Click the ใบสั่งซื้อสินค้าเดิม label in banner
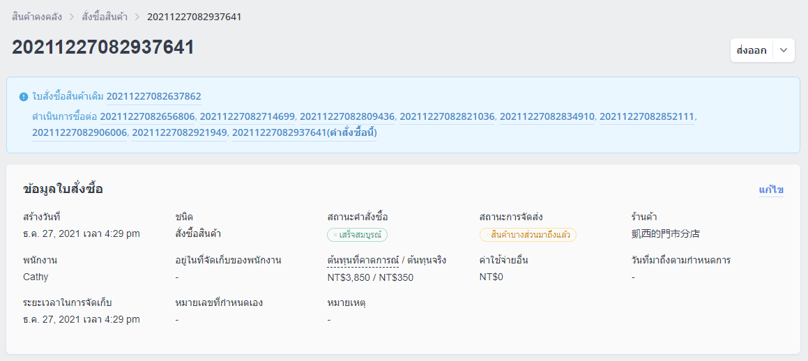Screen dimensions: 808x361 68,96
